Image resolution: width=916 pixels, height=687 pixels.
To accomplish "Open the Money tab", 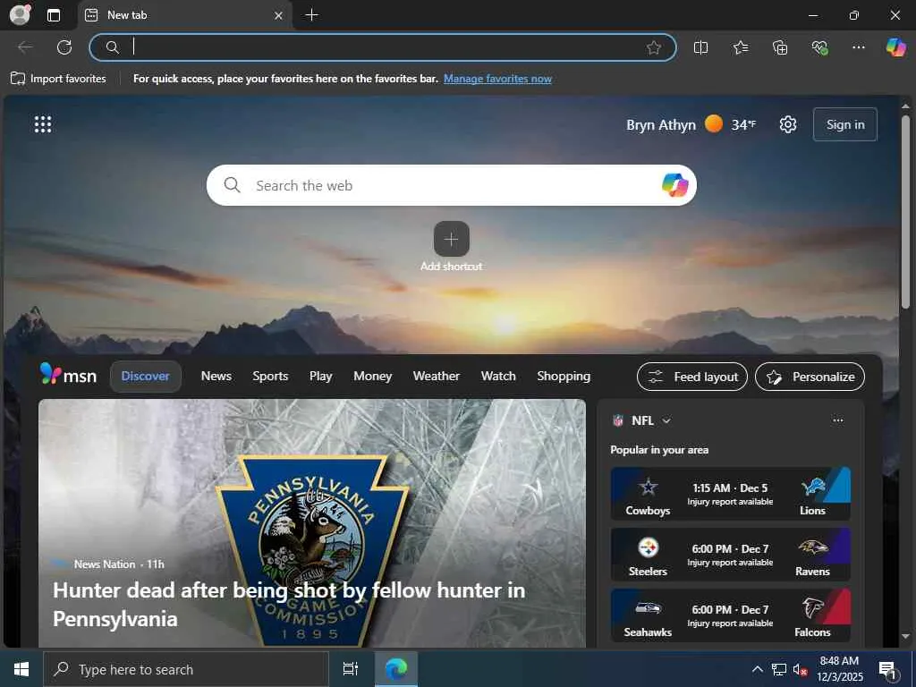I will (373, 377).
